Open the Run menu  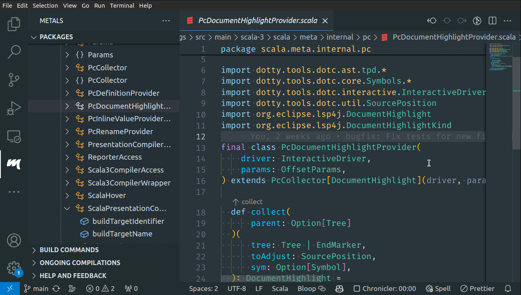pos(100,6)
